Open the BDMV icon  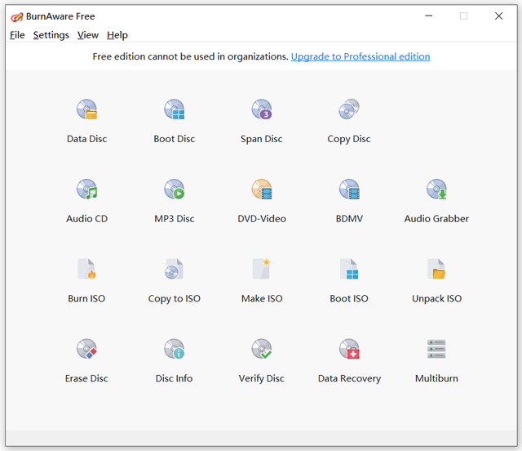click(x=349, y=189)
